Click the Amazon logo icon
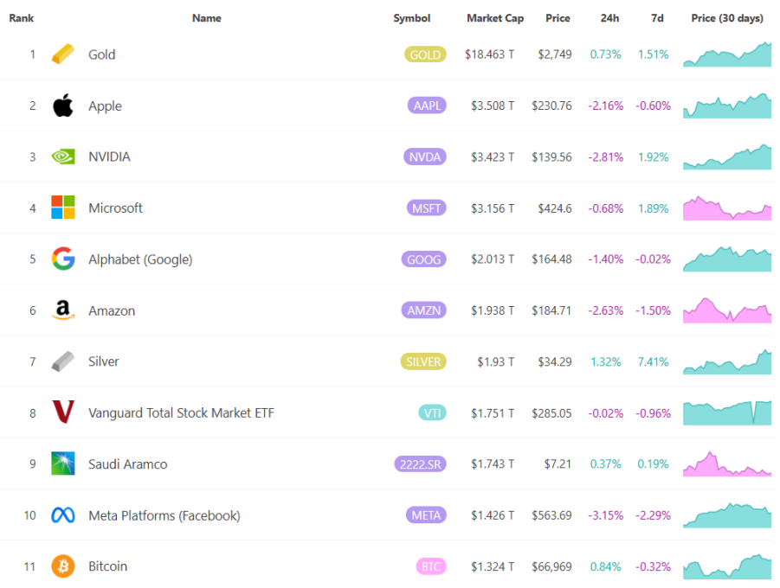This screenshot has height=588, width=780. click(63, 310)
